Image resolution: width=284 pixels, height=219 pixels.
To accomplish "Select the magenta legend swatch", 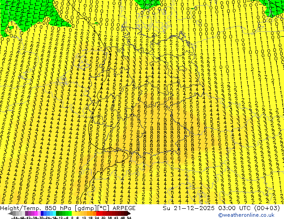I will click(36, 213).
